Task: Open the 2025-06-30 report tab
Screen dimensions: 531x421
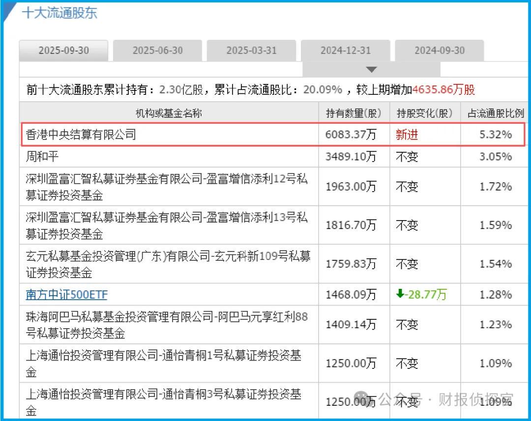Action: coord(157,51)
